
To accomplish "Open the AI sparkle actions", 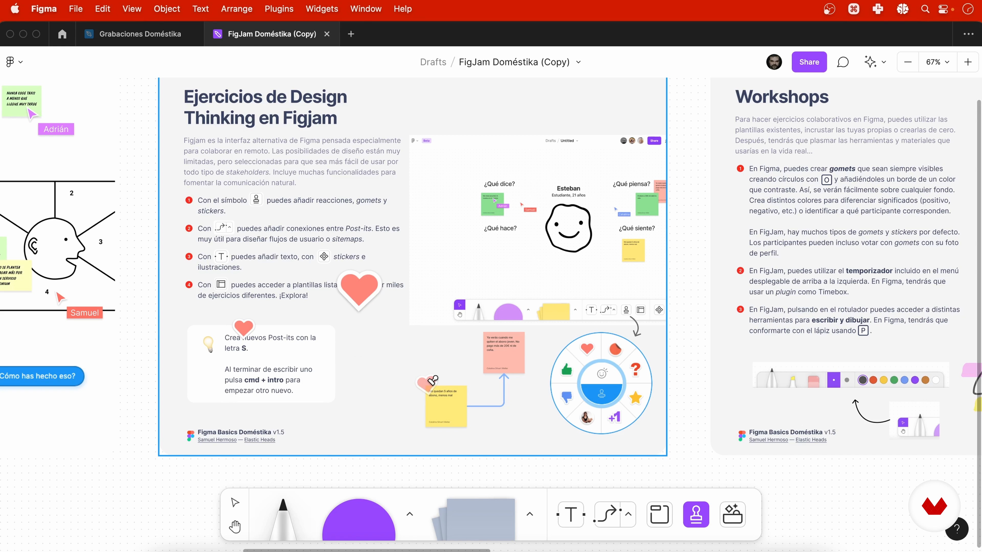I will click(870, 62).
